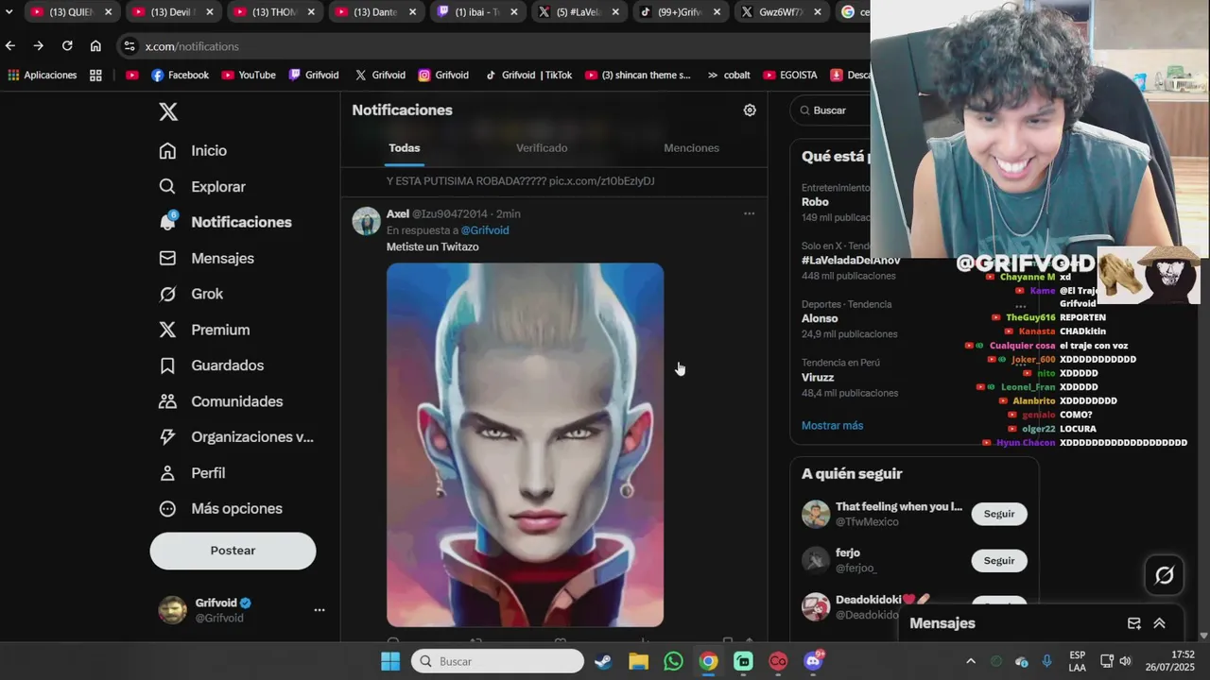Open Windows Start menu
The height and width of the screenshot is (680, 1210).
(x=390, y=661)
